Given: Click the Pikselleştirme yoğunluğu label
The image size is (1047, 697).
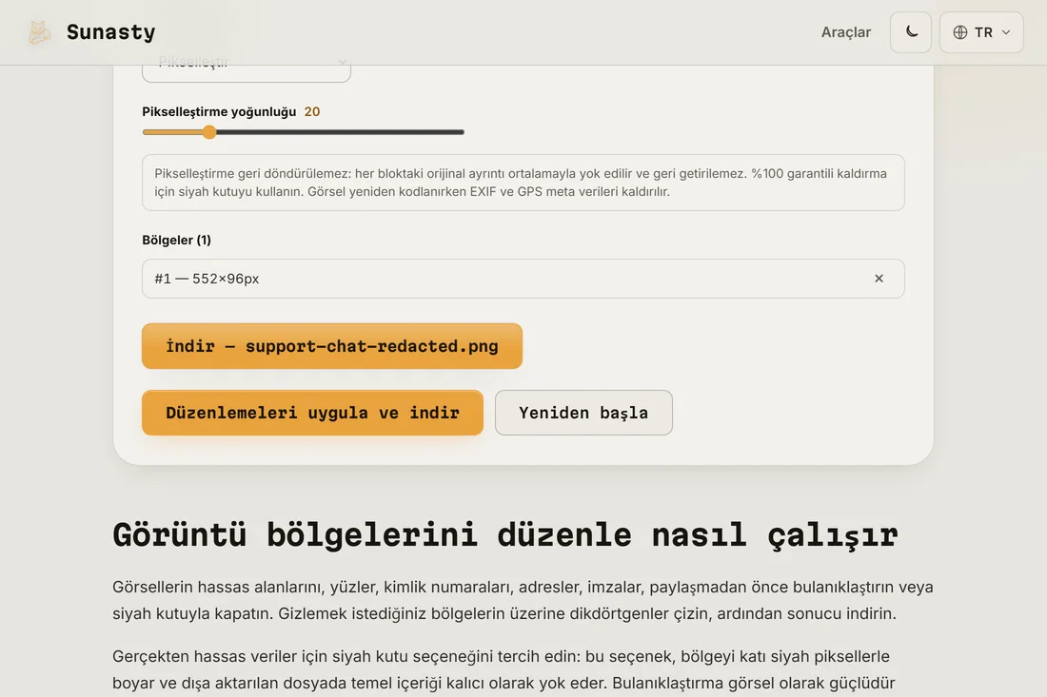Looking at the screenshot, I should 219,111.
